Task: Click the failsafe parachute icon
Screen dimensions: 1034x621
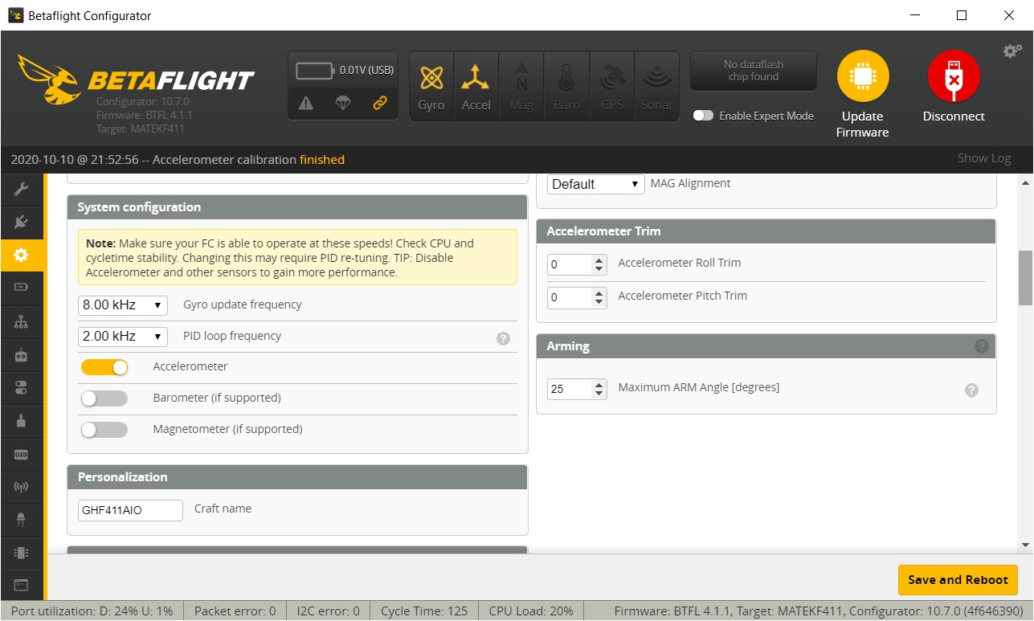Action: (x=343, y=103)
